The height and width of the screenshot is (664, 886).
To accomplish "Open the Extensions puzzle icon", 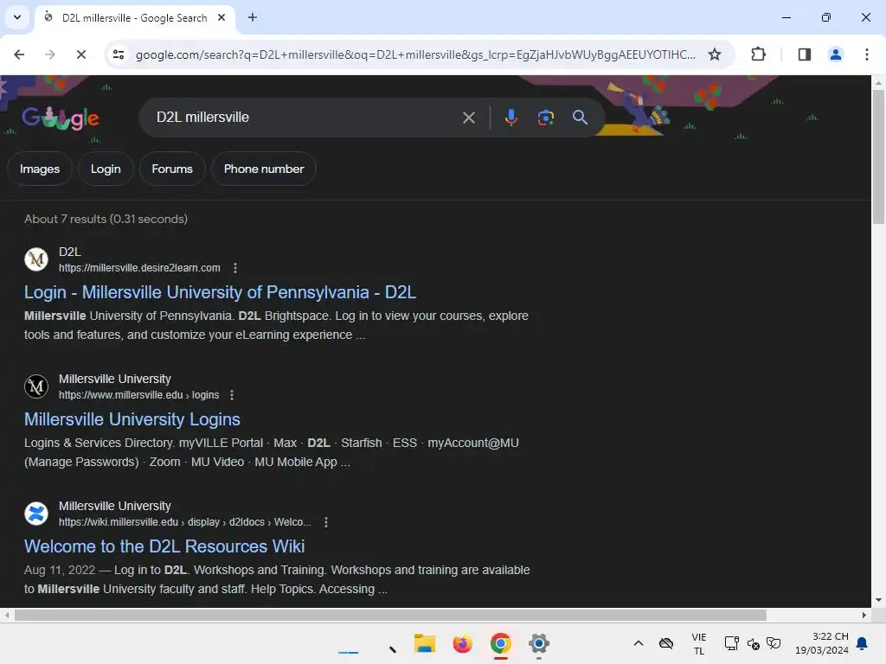I will [x=758, y=54].
